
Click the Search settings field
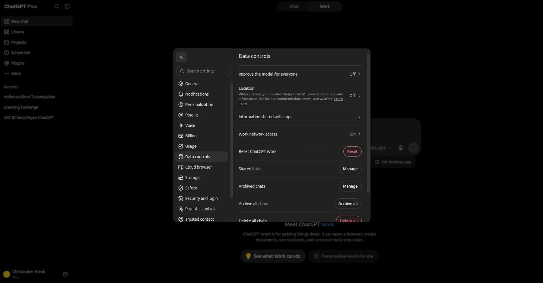(204, 71)
